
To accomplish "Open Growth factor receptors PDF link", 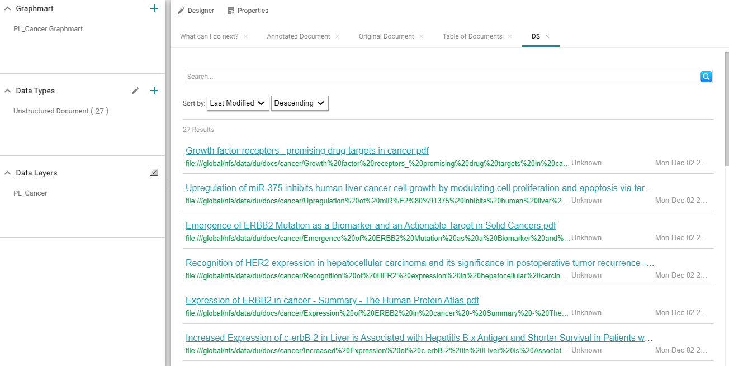I will (307, 151).
